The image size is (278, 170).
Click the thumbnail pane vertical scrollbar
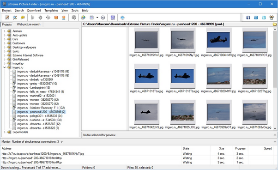pos(275,79)
